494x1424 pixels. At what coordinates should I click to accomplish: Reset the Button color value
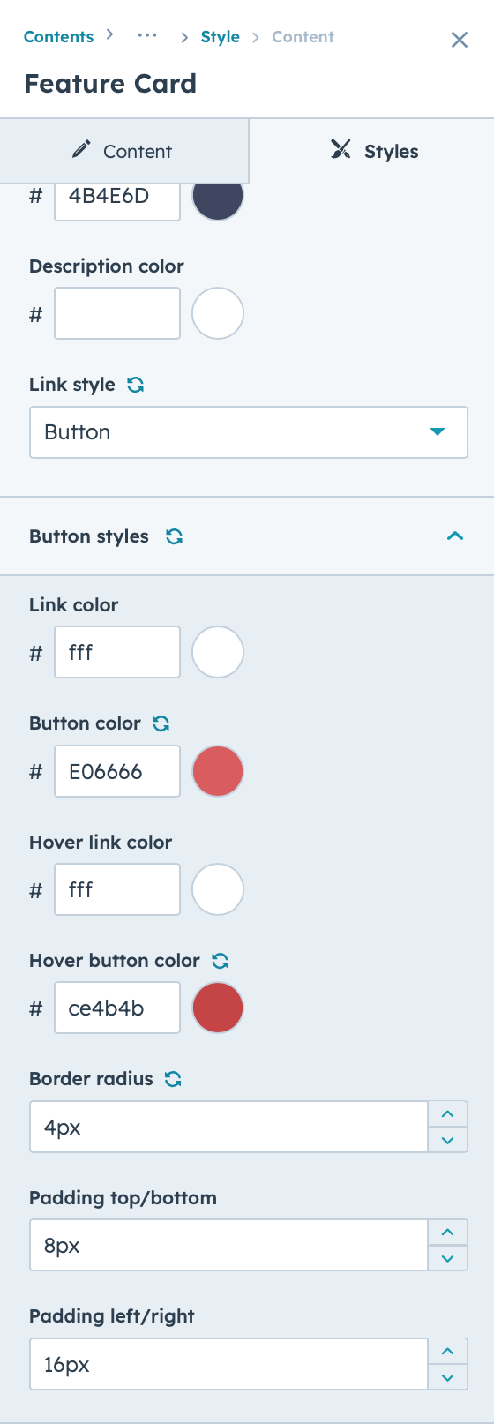click(161, 723)
